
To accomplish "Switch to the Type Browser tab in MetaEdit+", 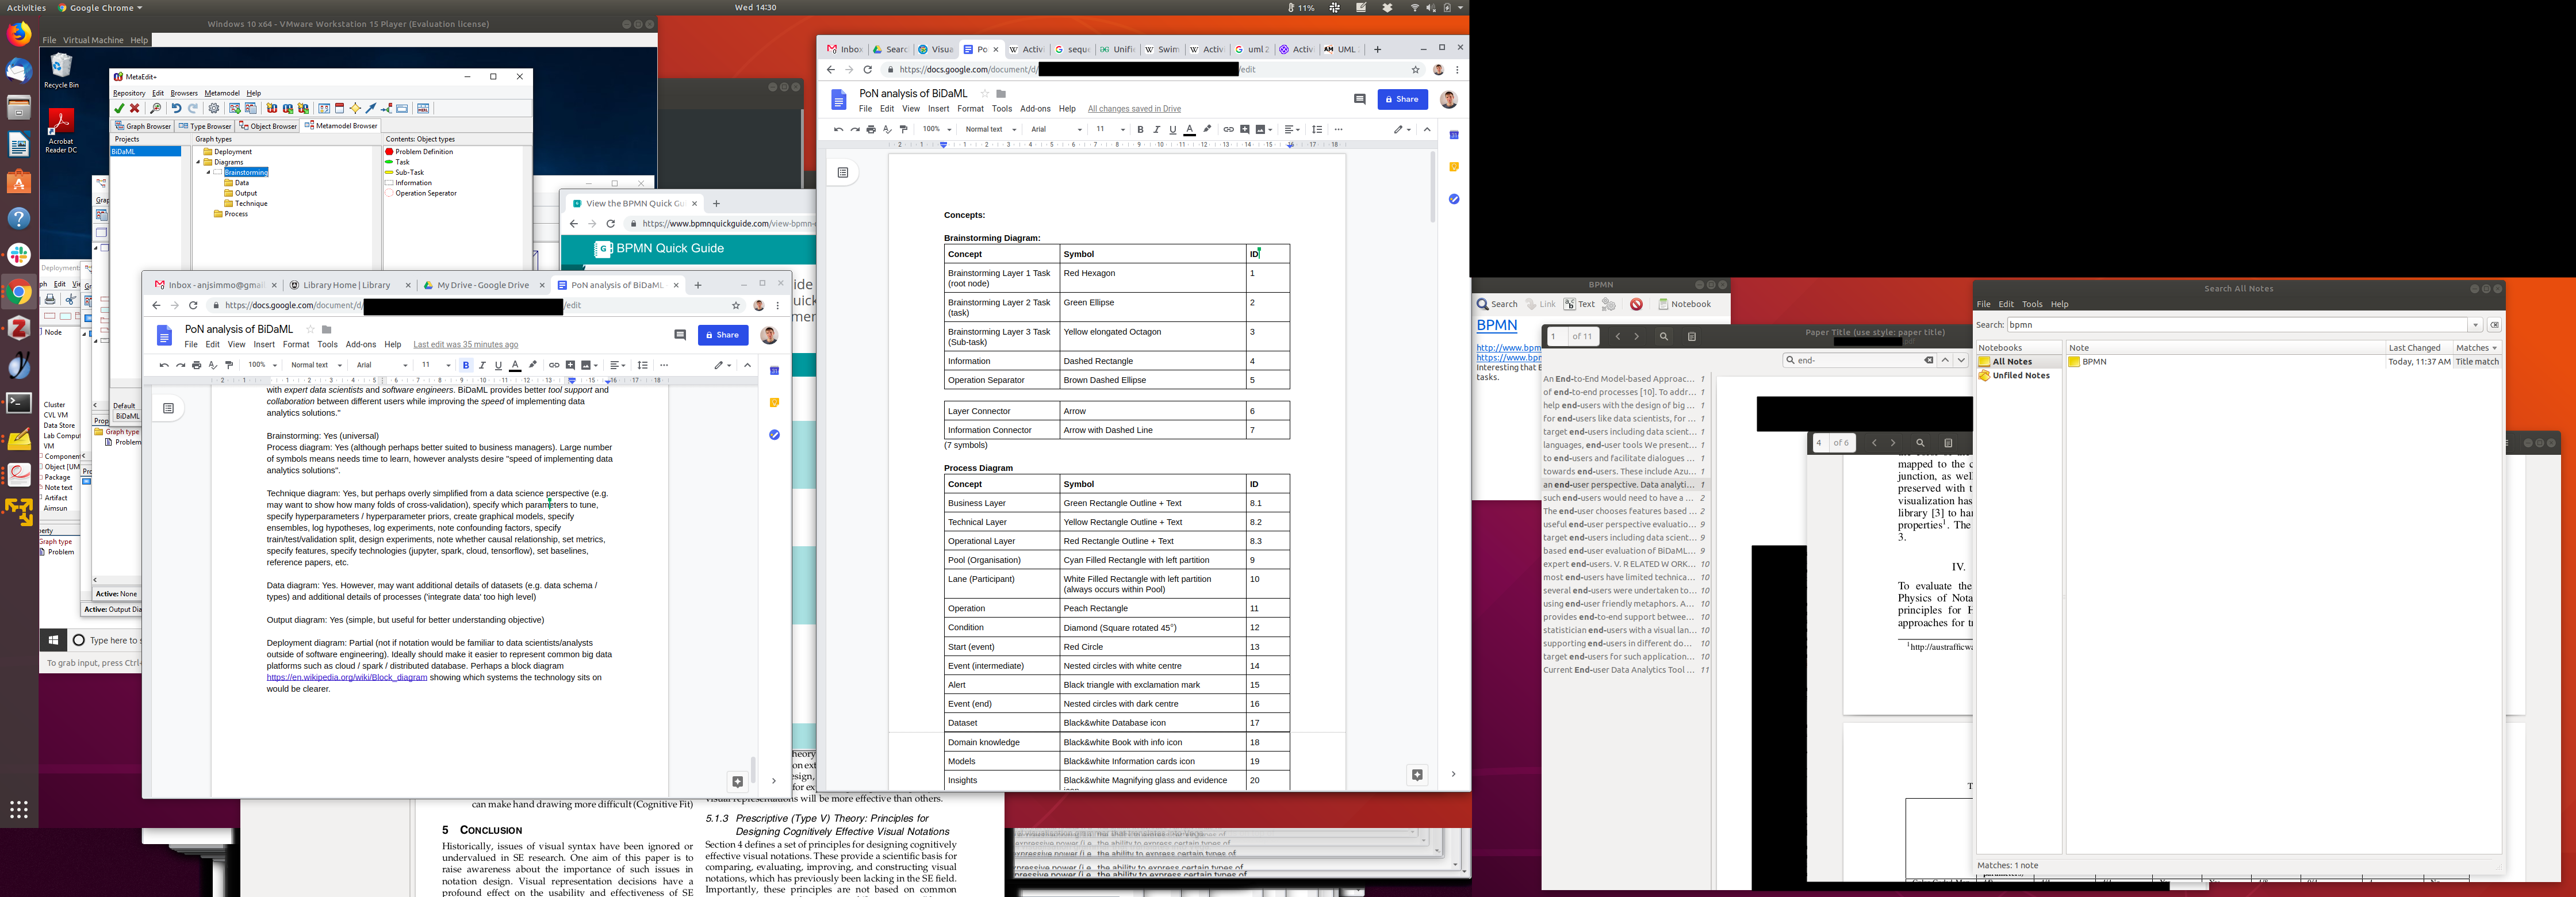I will pos(205,126).
